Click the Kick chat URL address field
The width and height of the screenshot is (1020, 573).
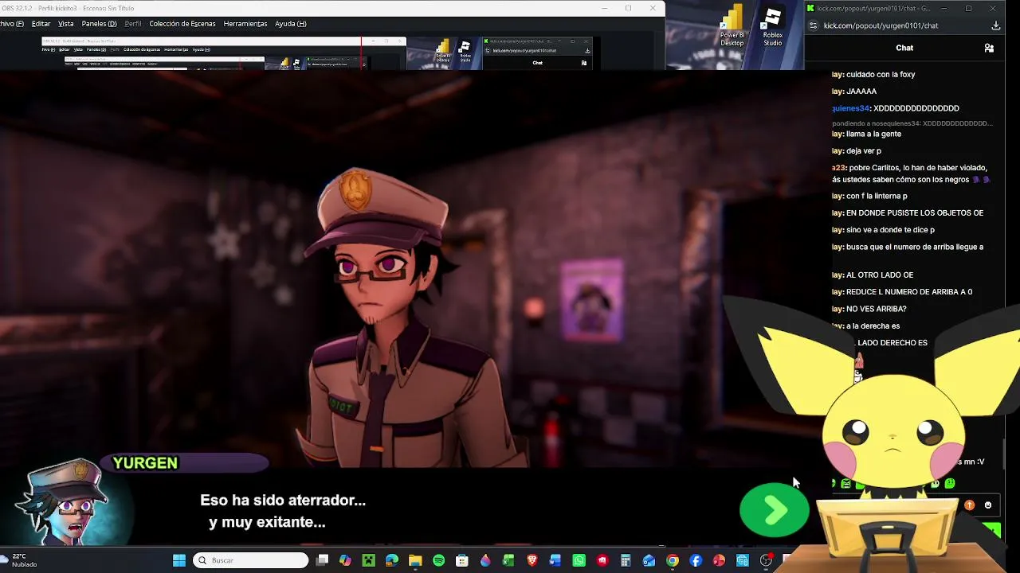881,25
